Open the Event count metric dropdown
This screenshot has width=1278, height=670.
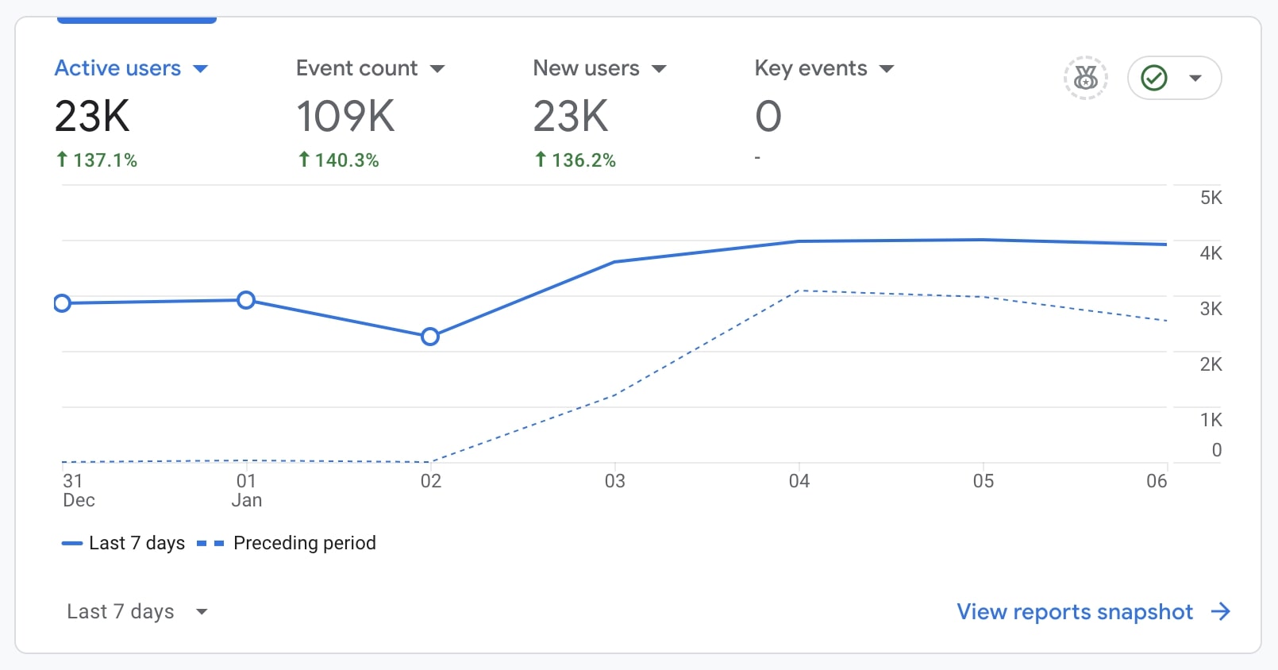coord(370,68)
